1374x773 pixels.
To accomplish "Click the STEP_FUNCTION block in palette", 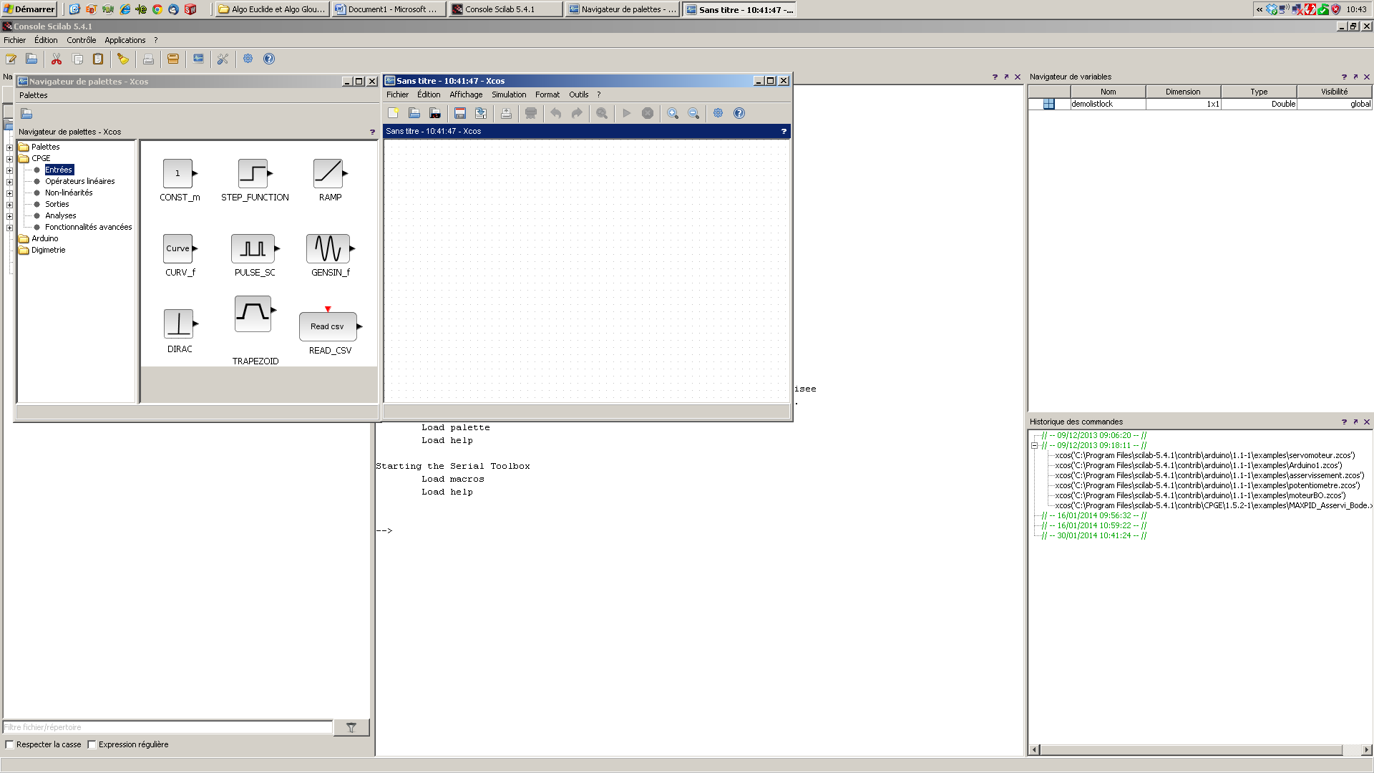I will (253, 173).
